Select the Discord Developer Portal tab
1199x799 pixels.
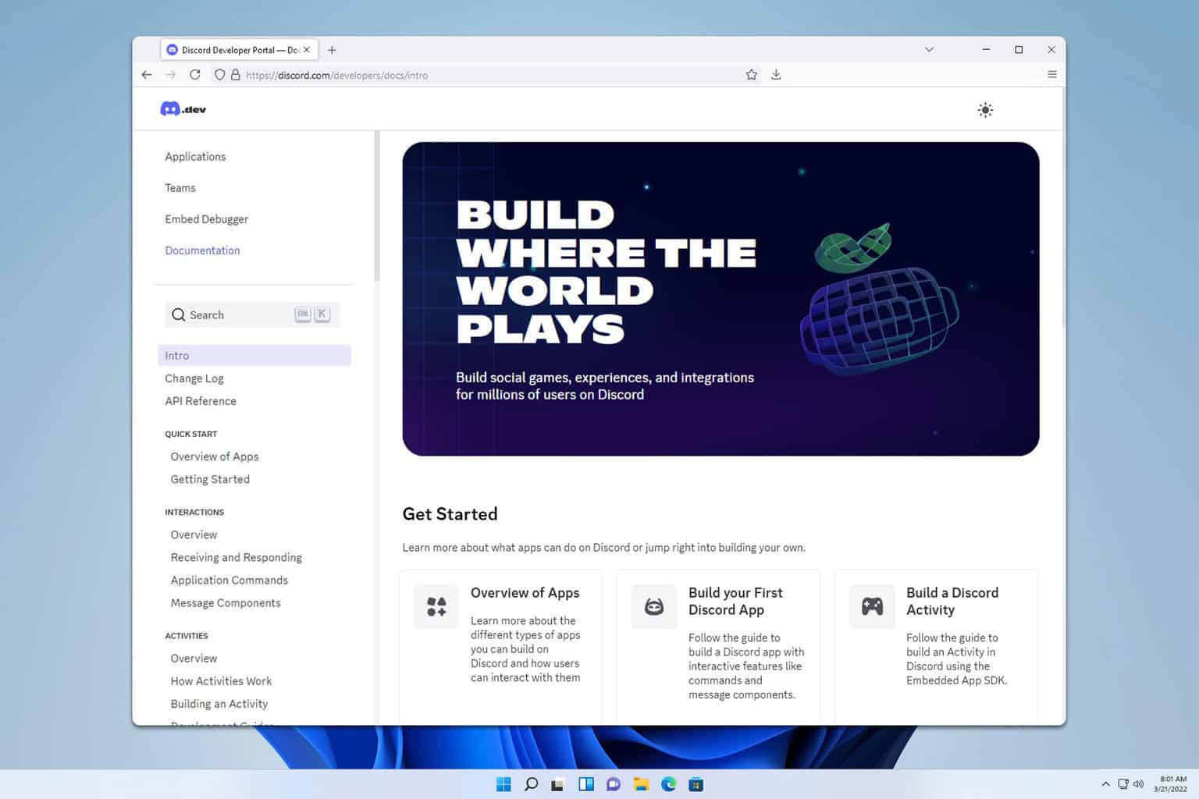(240, 50)
